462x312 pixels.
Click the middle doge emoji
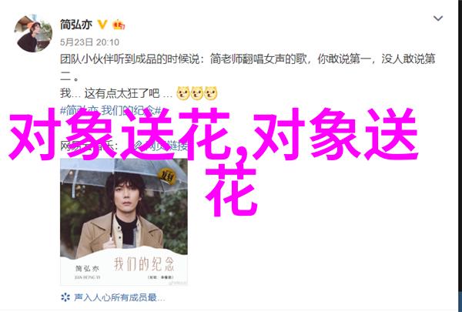point(196,93)
